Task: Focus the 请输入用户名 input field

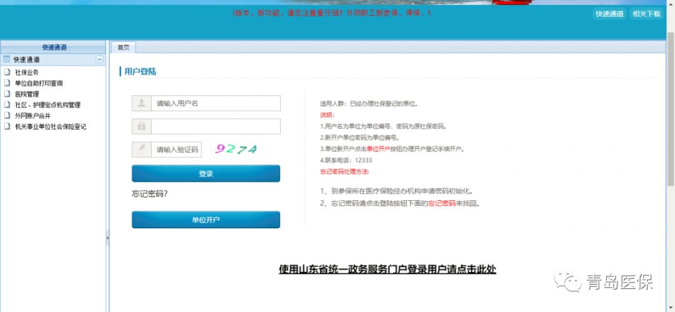Action: click(x=216, y=104)
